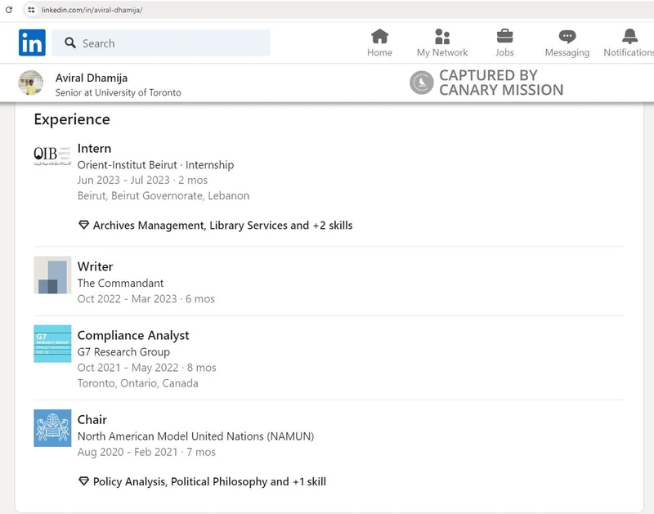This screenshot has height=514, width=654.
Task: Expand Archives Management skills with +2 skills
Action: click(x=222, y=225)
